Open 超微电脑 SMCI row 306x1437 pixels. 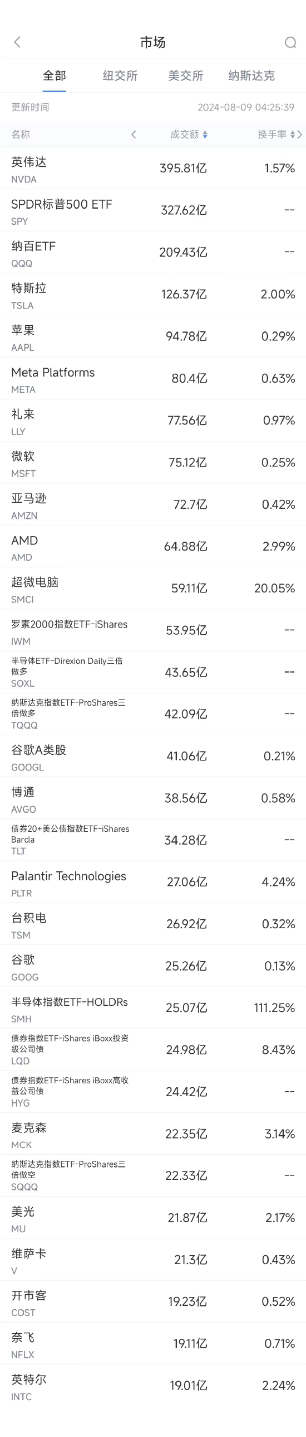click(153, 588)
